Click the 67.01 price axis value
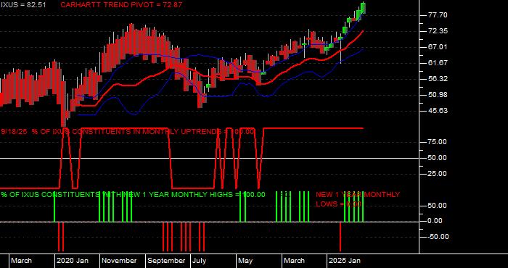 tap(438, 47)
